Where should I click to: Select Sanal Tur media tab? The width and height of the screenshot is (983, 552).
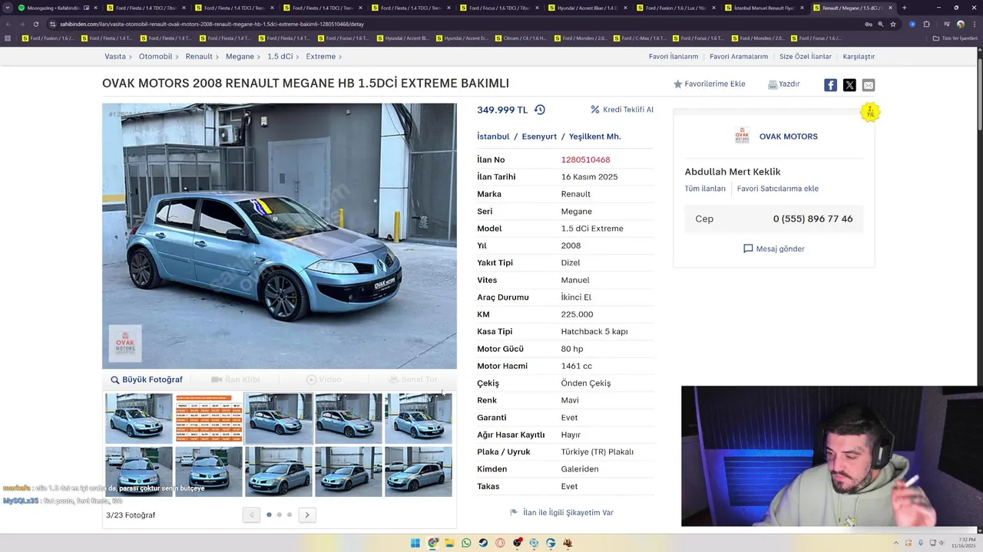412,379
